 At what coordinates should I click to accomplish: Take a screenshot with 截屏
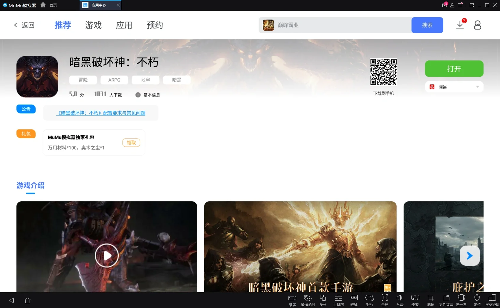(x=431, y=300)
